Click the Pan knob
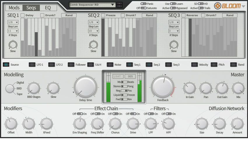The image size is (248, 147). tap(206, 88)
